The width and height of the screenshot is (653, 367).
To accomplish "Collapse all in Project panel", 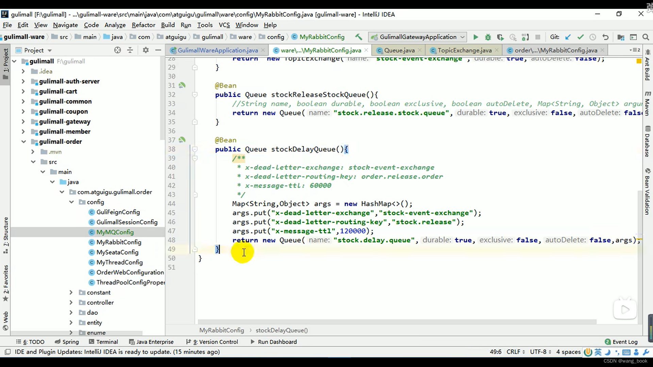I will pos(130,50).
